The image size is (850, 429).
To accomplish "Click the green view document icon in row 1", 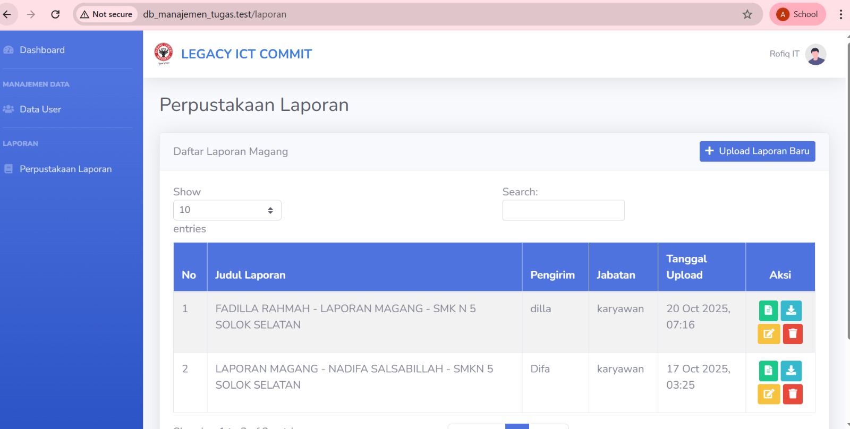I will [768, 311].
